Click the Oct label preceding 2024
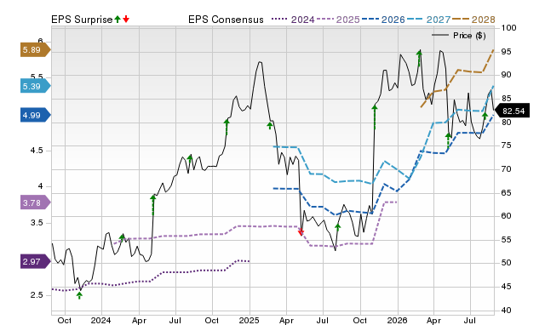The image size is (545, 325). tap(65, 320)
